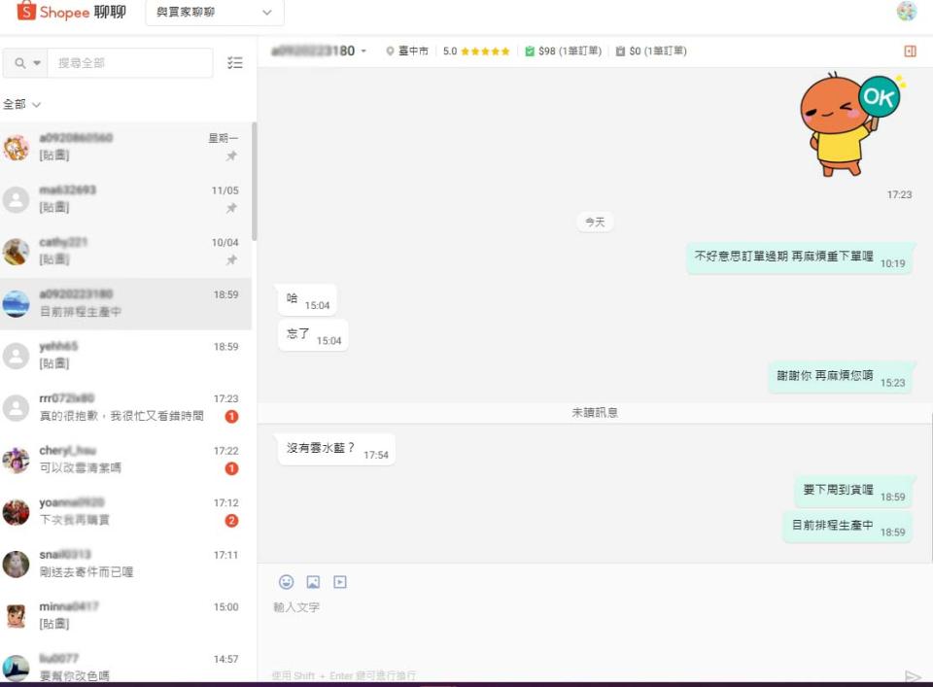
Task: Click the send image icon
Action: [x=313, y=582]
